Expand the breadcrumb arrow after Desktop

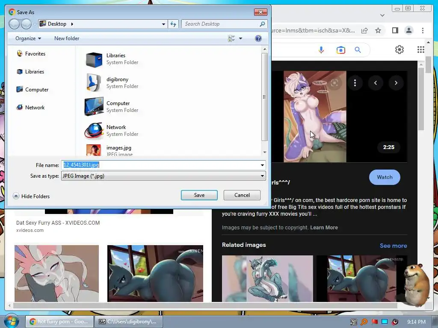pos(72,24)
